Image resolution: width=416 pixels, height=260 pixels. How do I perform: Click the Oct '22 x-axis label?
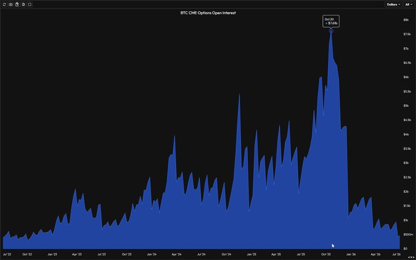pyautogui.click(x=28, y=254)
